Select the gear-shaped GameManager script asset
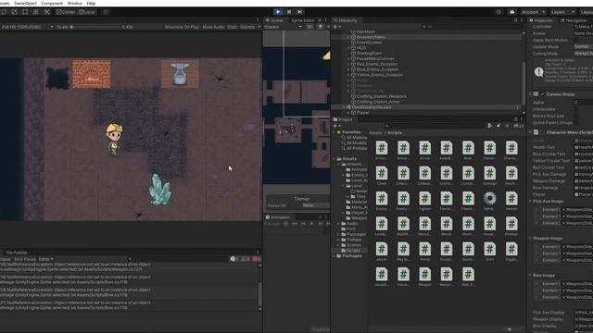Screen dimensions: 593x333 tap(489, 198)
